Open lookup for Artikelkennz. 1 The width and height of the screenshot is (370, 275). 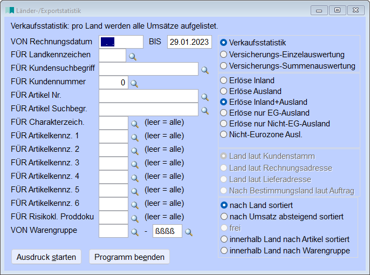(x=135, y=137)
